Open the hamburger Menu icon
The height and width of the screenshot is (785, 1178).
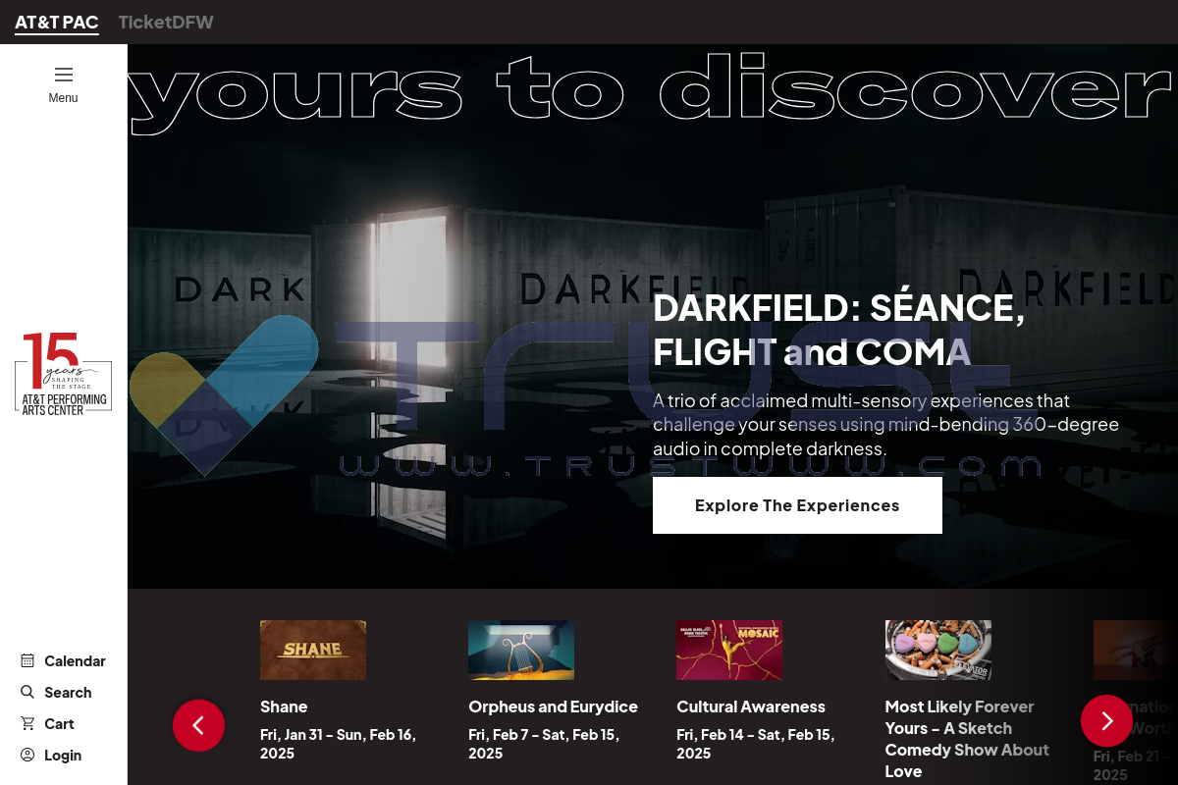click(x=64, y=76)
